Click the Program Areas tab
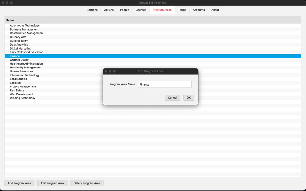 162,10
